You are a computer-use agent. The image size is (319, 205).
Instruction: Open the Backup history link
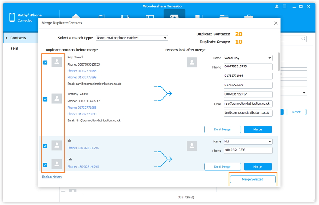point(52,177)
